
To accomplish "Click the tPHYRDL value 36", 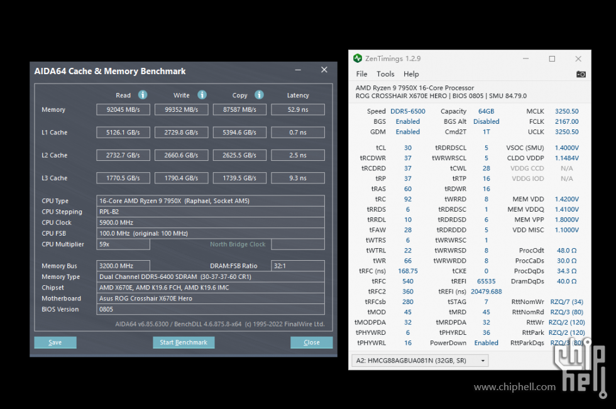I will pyautogui.click(x=486, y=332).
